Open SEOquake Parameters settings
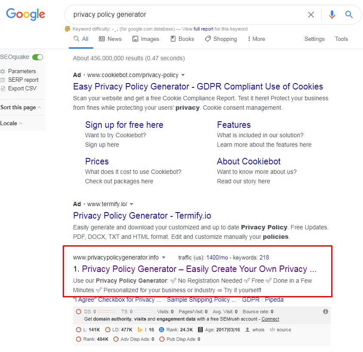 (21, 71)
